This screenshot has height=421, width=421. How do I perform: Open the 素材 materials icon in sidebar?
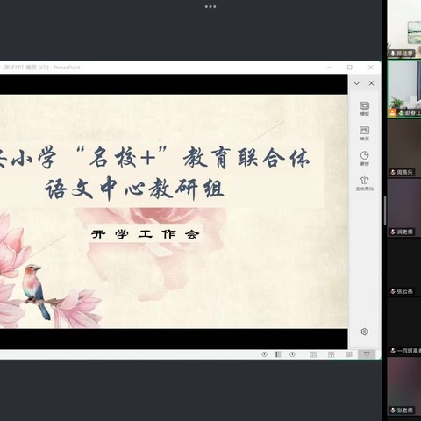click(364, 158)
